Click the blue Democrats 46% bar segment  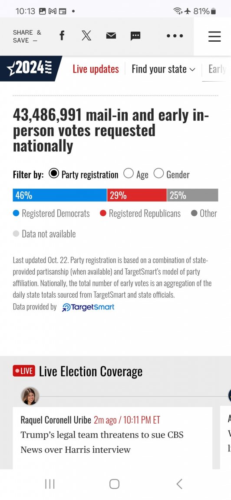click(x=59, y=195)
